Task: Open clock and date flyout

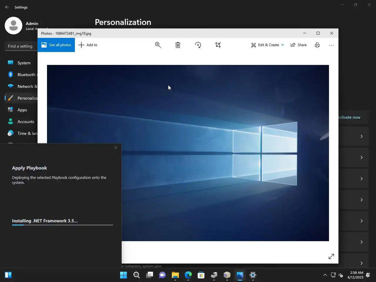Action: point(355,275)
